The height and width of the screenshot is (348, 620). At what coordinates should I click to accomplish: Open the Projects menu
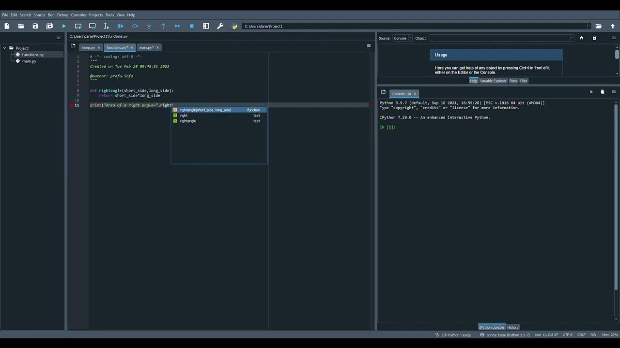(x=96, y=15)
